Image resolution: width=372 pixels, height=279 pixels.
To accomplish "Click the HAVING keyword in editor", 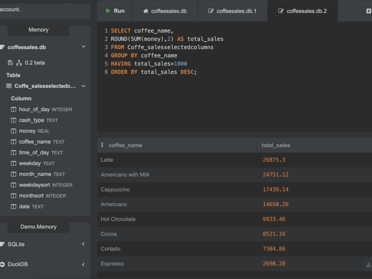I will [121, 64].
